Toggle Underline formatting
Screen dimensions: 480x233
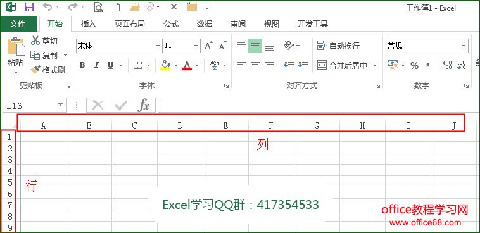111,65
